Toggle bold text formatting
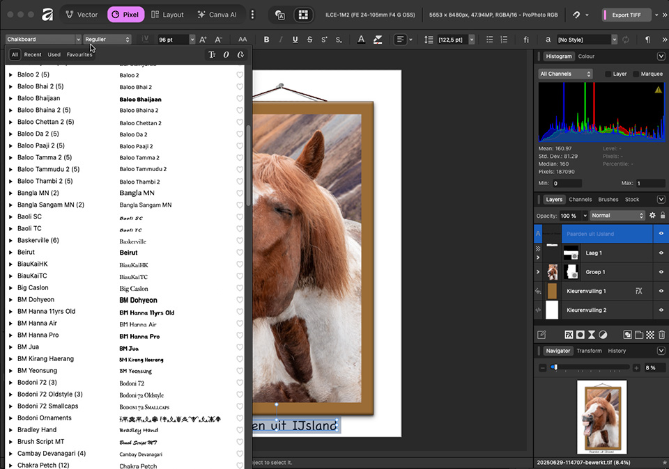Viewport: 669px width, 469px height. pyautogui.click(x=266, y=40)
